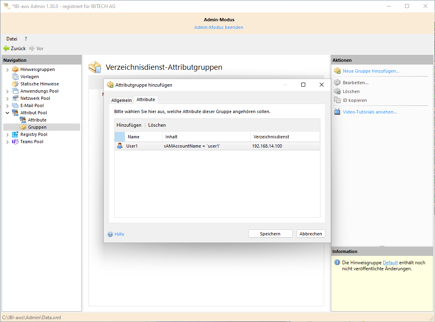
Task: Click the Abbrechen button
Action: coord(310,234)
